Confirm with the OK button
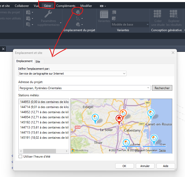 pyautogui.click(x=124, y=166)
